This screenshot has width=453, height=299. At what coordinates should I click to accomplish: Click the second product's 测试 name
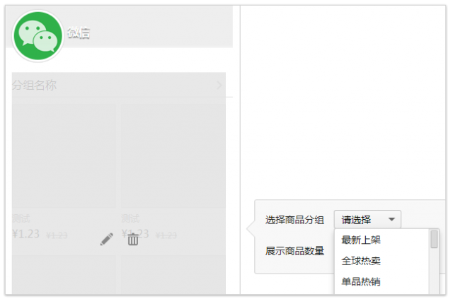tap(130, 218)
